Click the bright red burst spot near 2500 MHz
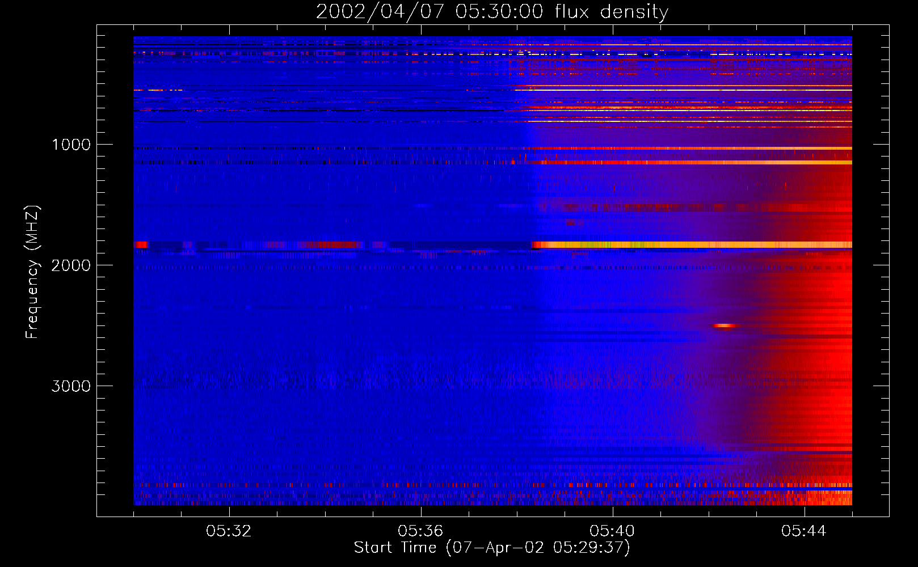The width and height of the screenshot is (918, 567). click(x=725, y=325)
